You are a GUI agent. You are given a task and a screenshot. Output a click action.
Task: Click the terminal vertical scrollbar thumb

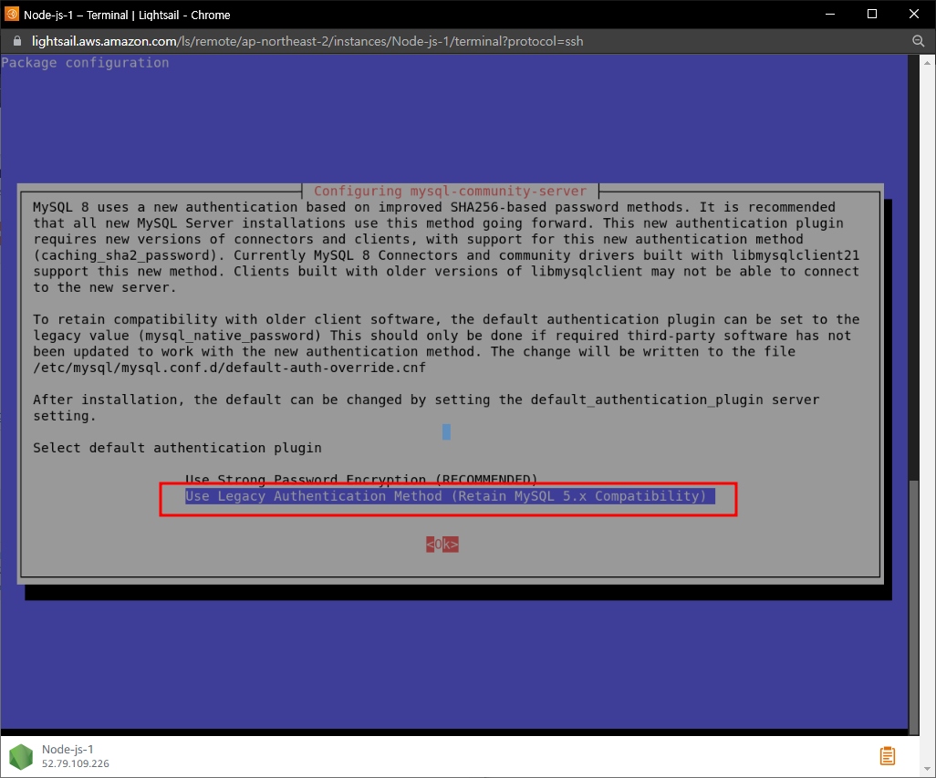[x=913, y=607]
